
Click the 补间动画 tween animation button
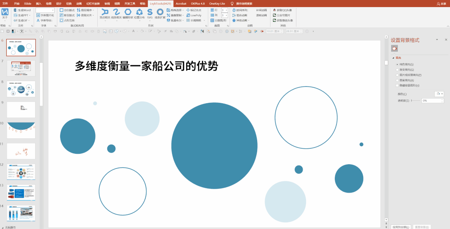(x=261, y=10)
